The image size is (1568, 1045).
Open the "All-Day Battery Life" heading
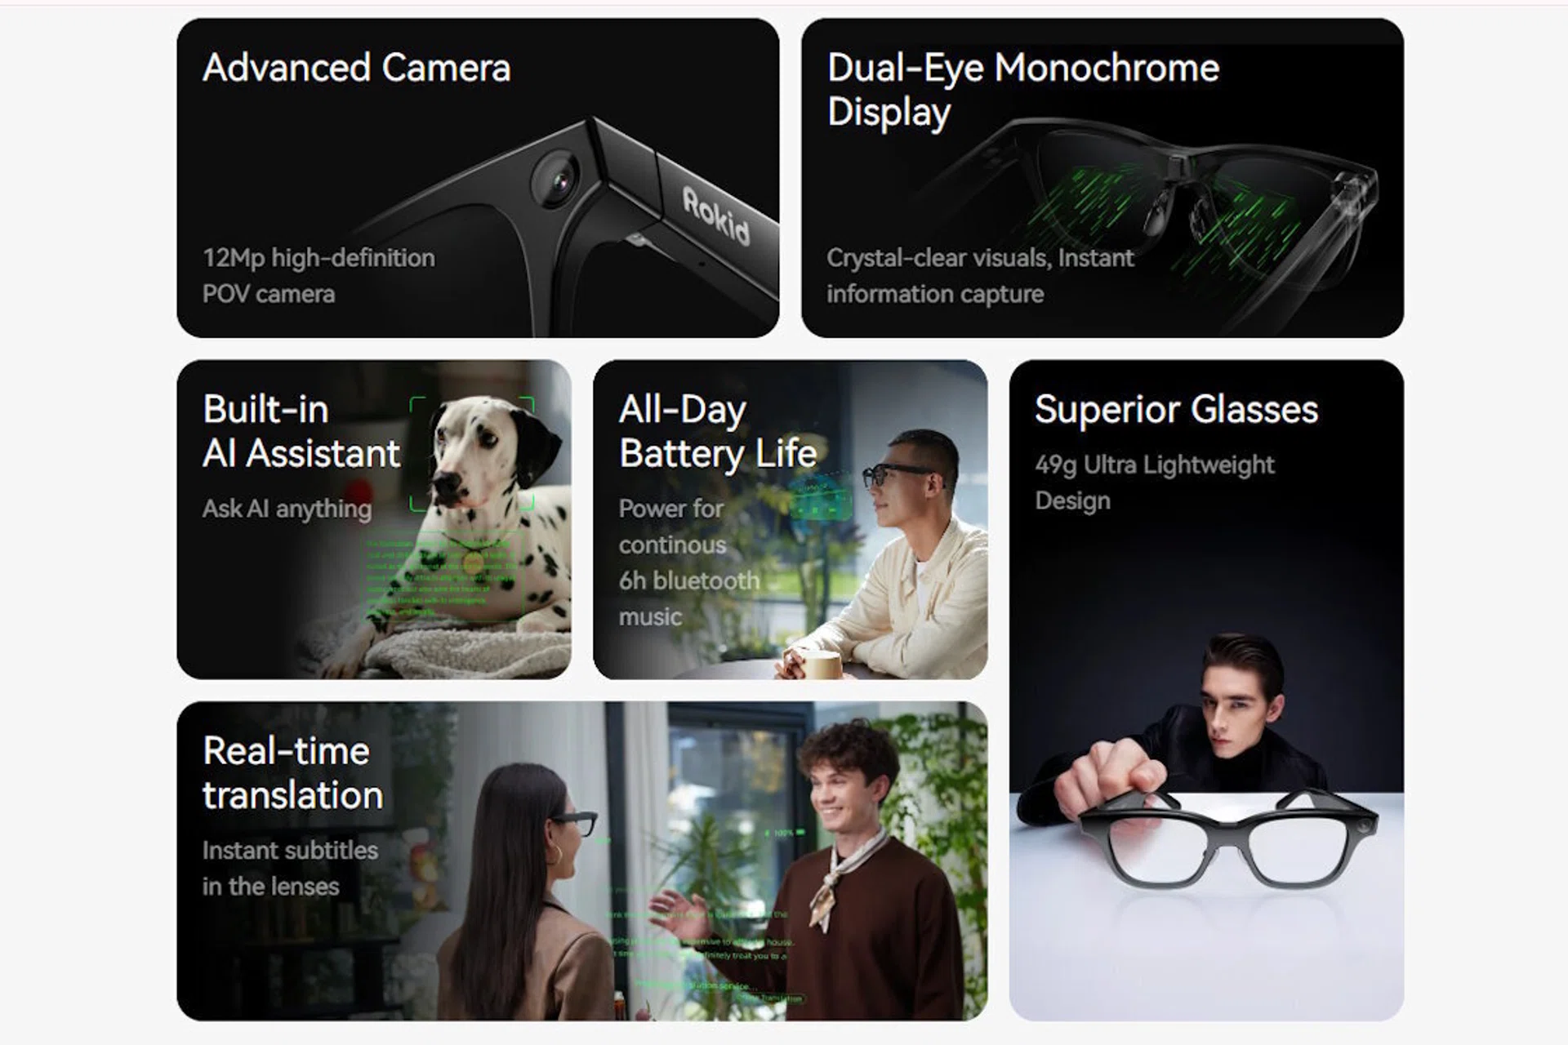[x=717, y=431]
